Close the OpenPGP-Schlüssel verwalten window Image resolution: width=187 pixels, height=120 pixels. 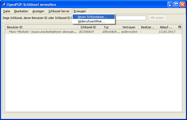(x=182, y=5)
